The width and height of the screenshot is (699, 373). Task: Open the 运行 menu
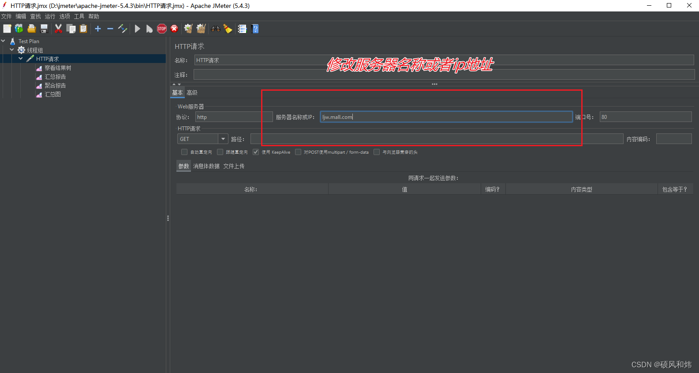click(x=50, y=16)
